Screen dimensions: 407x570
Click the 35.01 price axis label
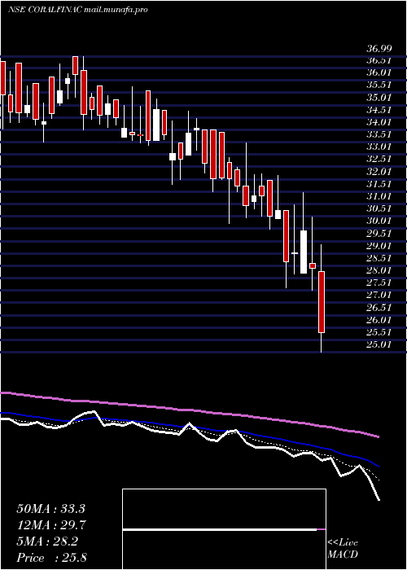(x=378, y=98)
